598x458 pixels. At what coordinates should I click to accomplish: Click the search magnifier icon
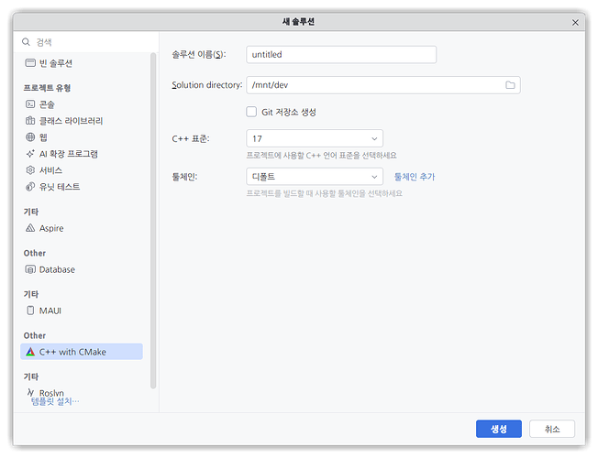pyautogui.click(x=26, y=42)
